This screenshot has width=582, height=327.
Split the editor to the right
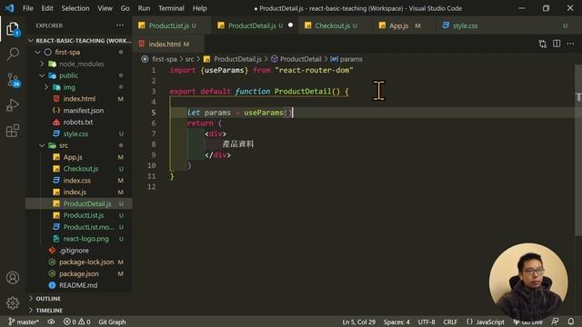[557, 44]
